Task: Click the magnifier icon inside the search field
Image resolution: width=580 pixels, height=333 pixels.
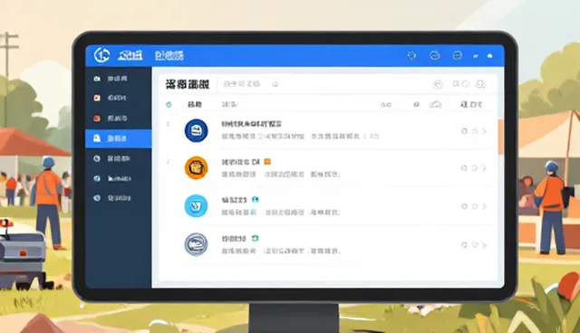Action: pos(275,84)
